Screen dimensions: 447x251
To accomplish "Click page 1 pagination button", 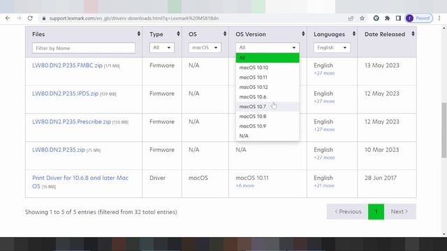I will coord(376,211).
